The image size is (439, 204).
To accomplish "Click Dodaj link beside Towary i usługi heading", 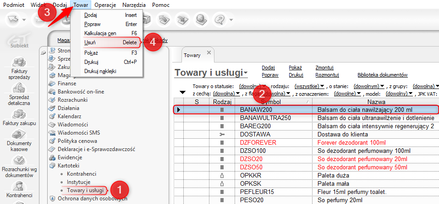I will tap(268, 68).
